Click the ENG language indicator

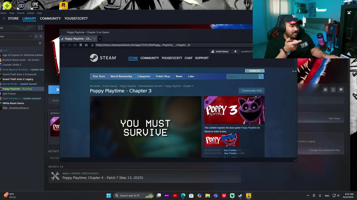click(x=327, y=196)
